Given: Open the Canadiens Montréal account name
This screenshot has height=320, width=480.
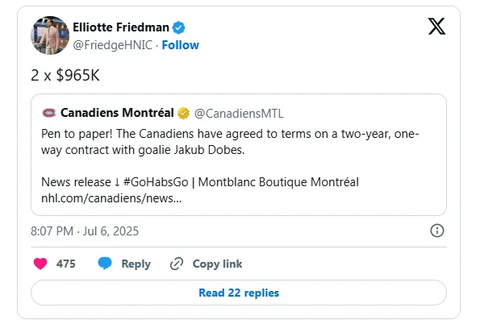Looking at the screenshot, I should point(117,113).
